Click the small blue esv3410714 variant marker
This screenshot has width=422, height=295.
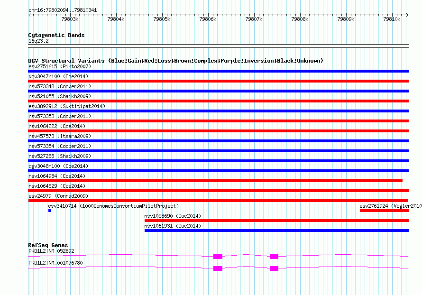(49, 211)
